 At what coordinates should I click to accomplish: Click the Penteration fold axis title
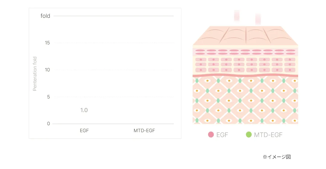(x=35, y=74)
